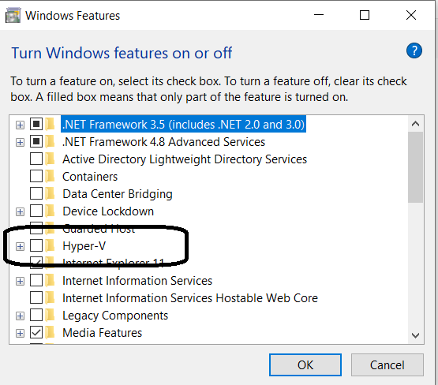Select Active Directory Lightweight Directory Services item

pyautogui.click(x=185, y=159)
